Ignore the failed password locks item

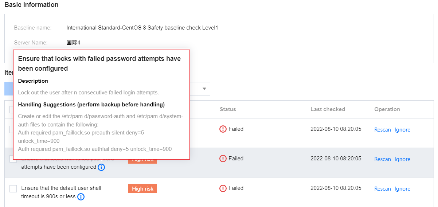[x=402, y=159]
